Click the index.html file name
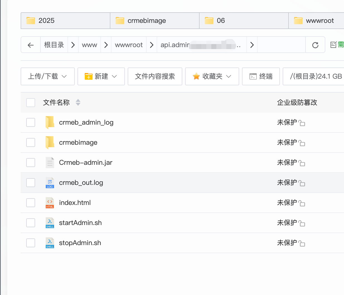Image resolution: width=344 pixels, height=295 pixels. (x=75, y=203)
